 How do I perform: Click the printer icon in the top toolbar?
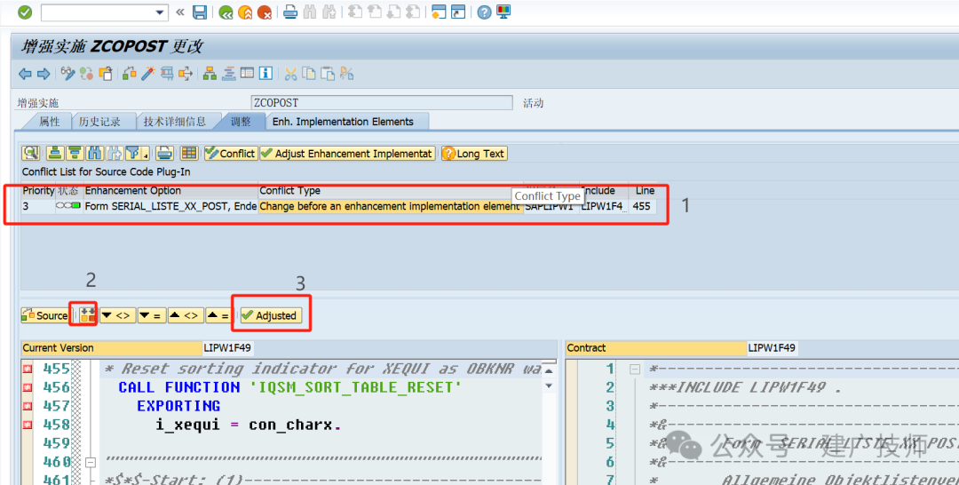point(290,12)
